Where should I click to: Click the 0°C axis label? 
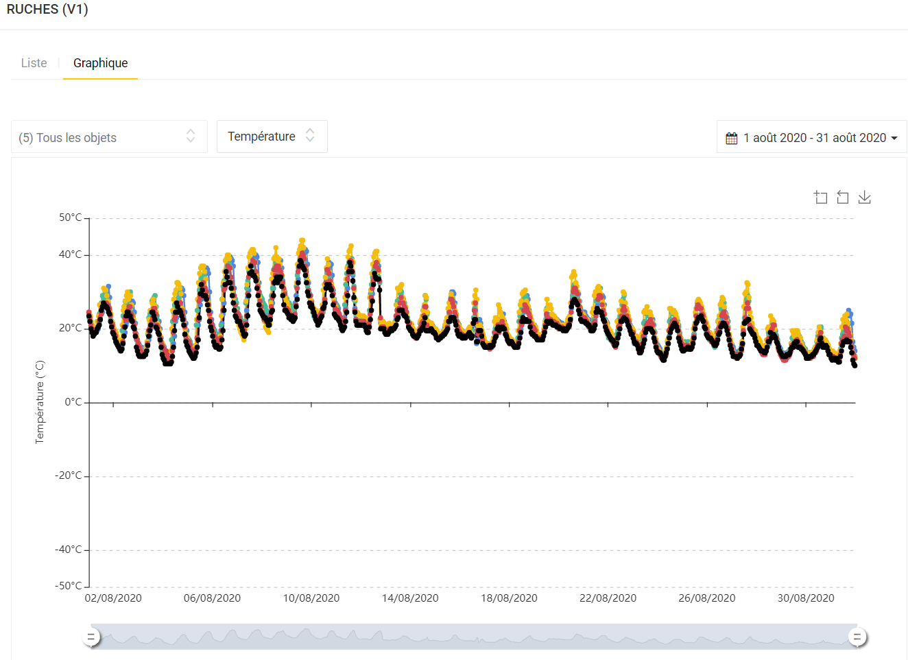click(73, 402)
